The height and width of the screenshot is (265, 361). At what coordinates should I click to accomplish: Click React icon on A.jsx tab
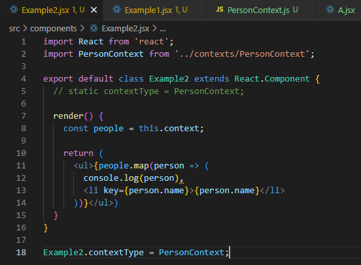(330, 10)
